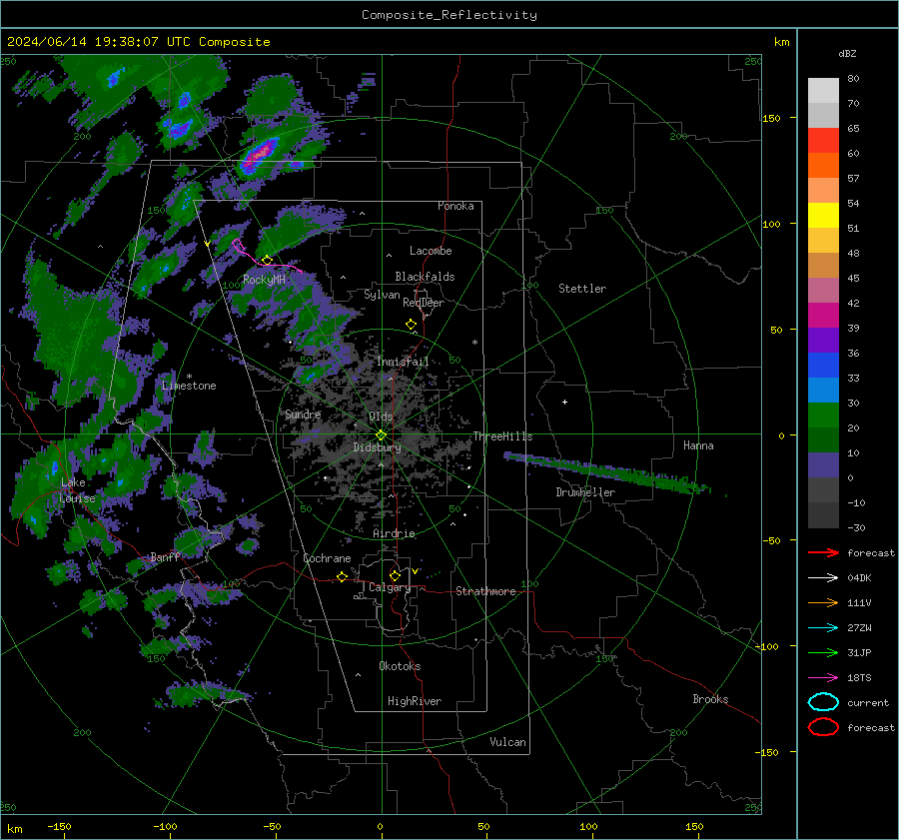Click the yellow diamond marker below Cochrane
Image resolution: width=899 pixels, height=840 pixels.
click(343, 576)
